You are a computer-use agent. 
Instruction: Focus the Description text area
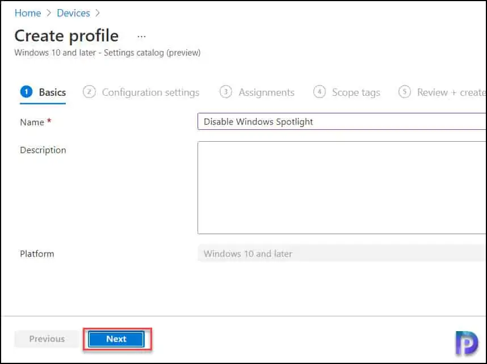click(x=342, y=188)
